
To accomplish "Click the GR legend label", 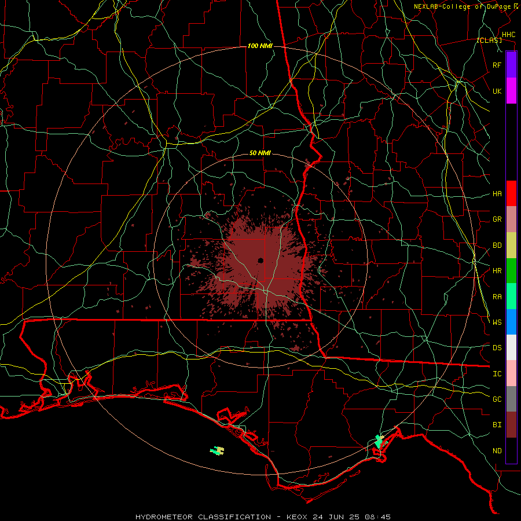I will [497, 219].
